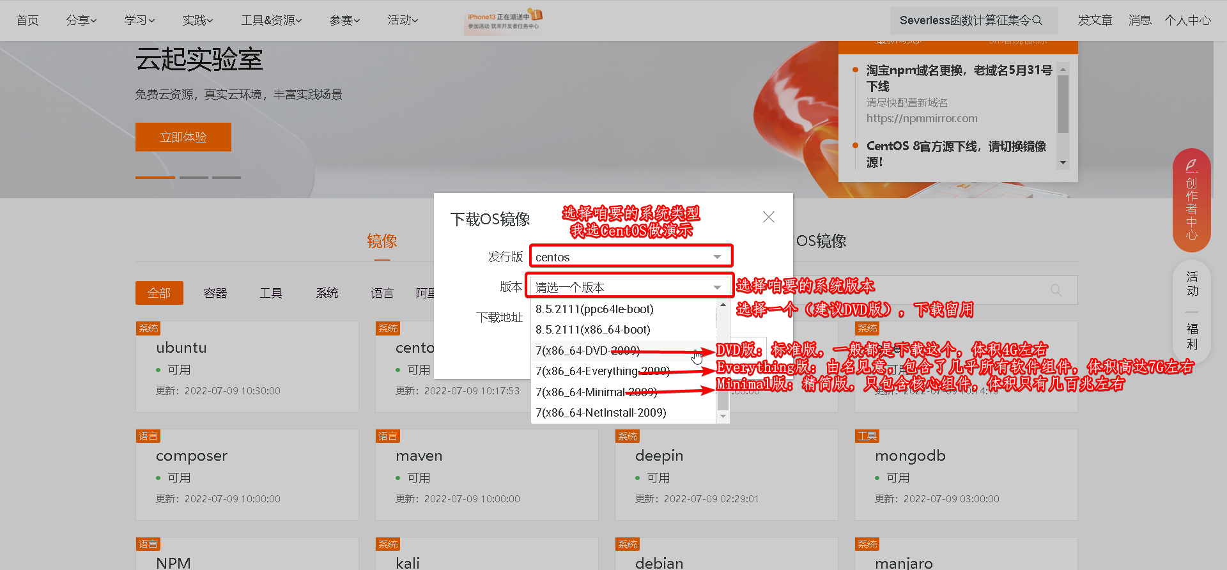
Task: Select the 语言 category filter
Action: pos(382,293)
